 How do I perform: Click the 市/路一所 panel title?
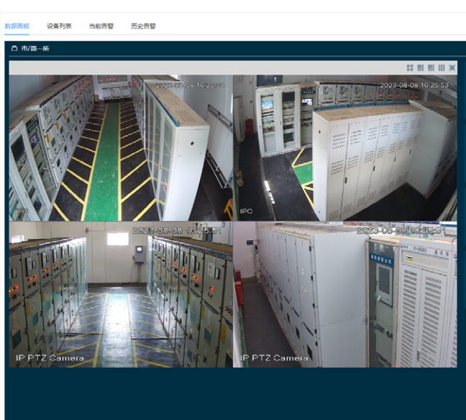click(36, 49)
